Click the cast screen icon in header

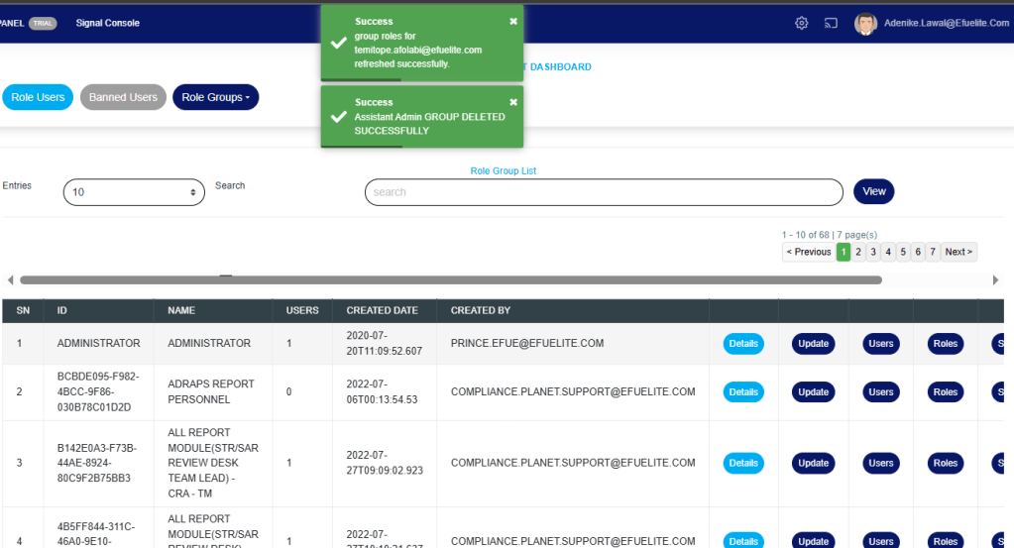click(x=831, y=23)
